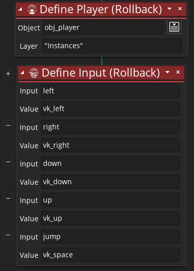194x271 pixels.
Task: Open Define Input action dropdown menu
Action: [x=168, y=72]
